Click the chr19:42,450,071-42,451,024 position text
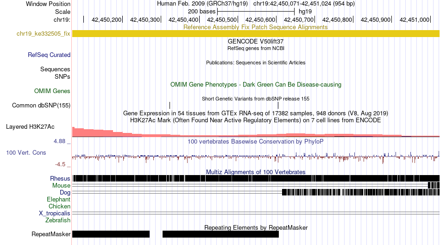 coord(304,4)
